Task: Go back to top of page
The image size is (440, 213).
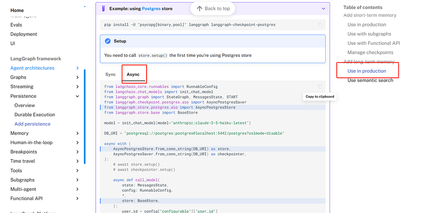Action: [213, 9]
